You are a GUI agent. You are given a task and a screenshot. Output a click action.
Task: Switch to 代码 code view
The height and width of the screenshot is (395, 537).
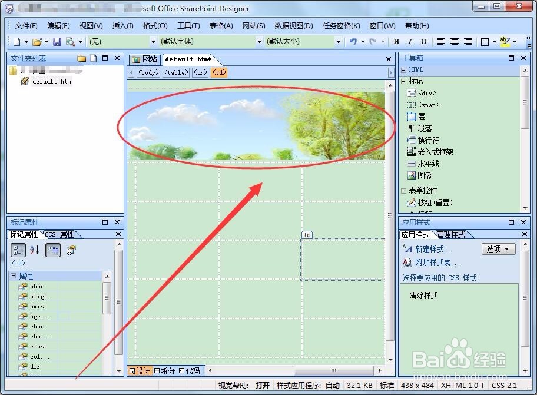[190, 371]
